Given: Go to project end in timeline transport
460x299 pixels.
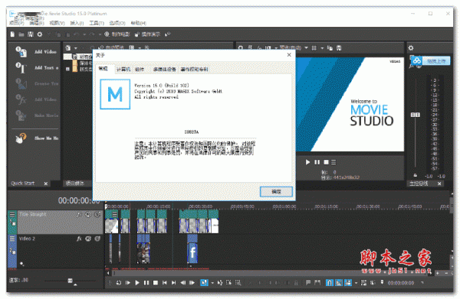Looking at the screenshot, I should click(x=174, y=283).
